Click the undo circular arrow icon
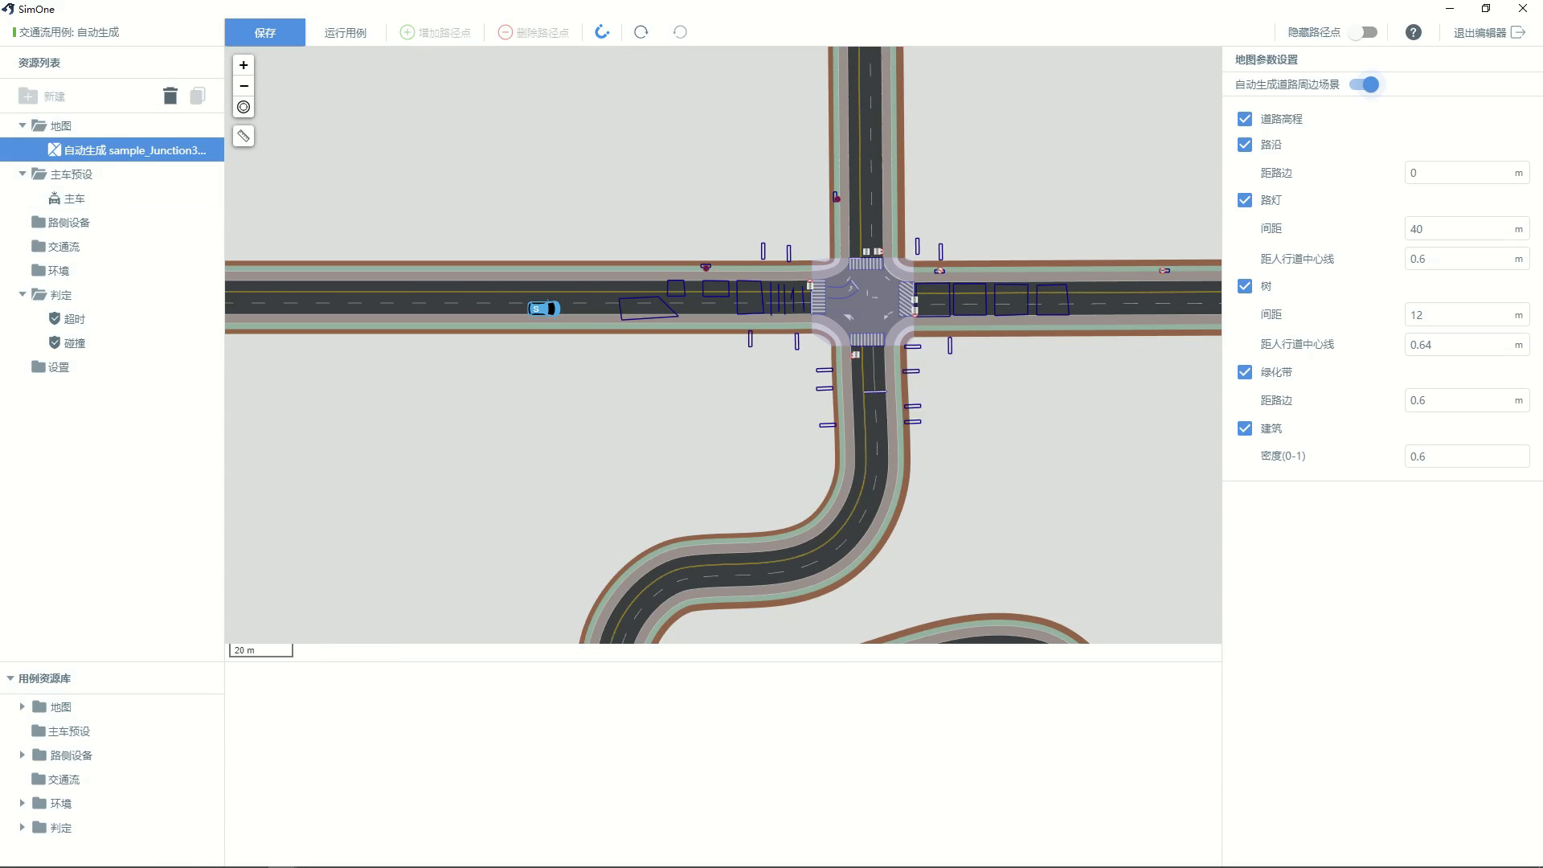Image resolution: width=1543 pixels, height=868 pixels. pyautogui.click(x=680, y=32)
